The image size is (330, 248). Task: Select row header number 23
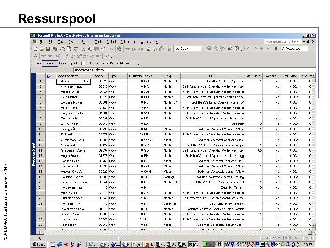[41, 198]
